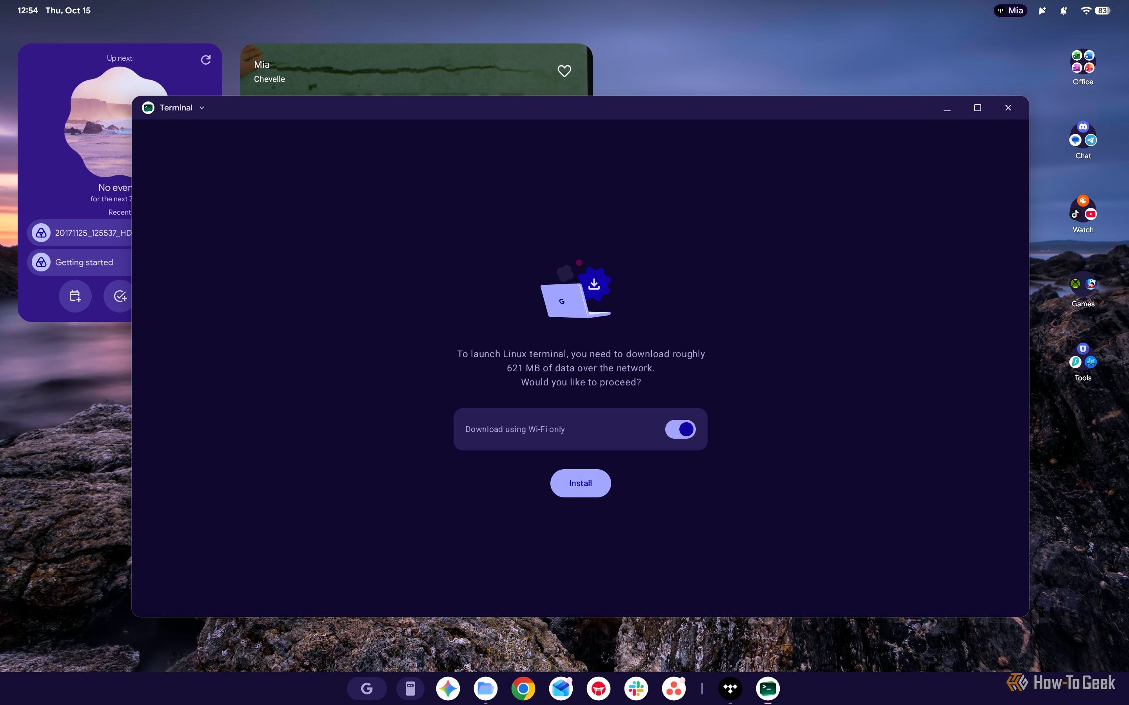This screenshot has width=1129, height=705.
Task: Open the Chat app folder
Action: click(1083, 140)
